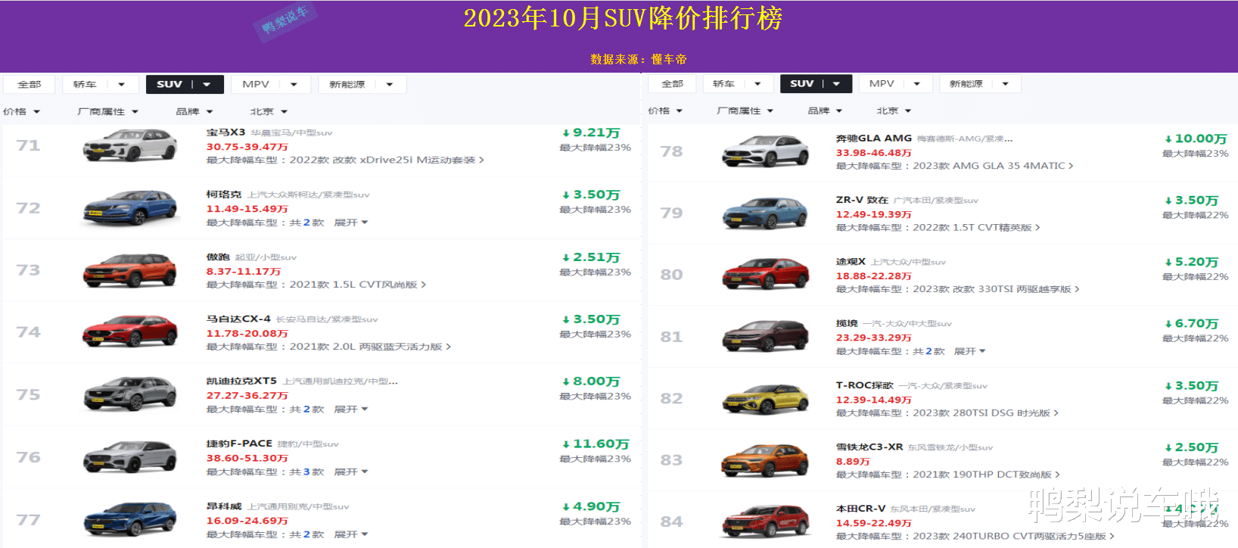Click the 数据来源: 懂车帝 source text
Screen dimensions: 1238x548
(639, 59)
